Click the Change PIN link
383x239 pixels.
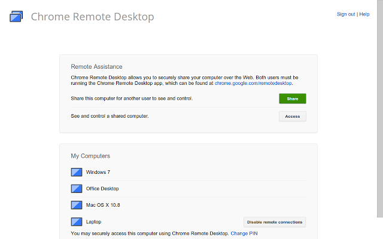pyautogui.click(x=244, y=233)
